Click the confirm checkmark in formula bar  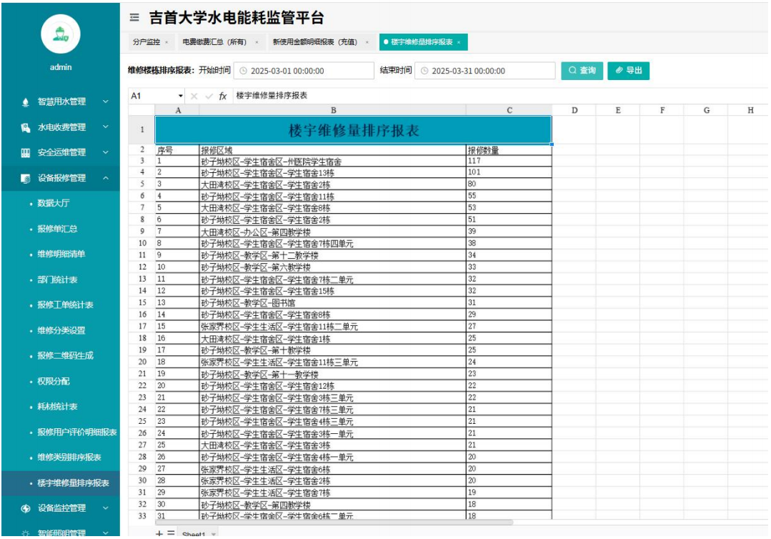209,96
